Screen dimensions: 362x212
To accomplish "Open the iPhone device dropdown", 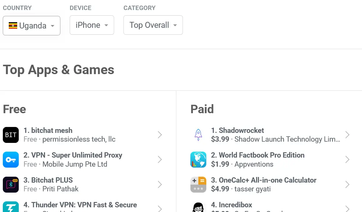I will click(92, 25).
